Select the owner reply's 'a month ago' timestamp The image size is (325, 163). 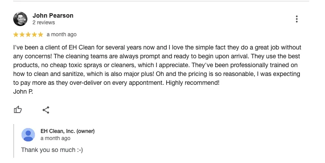pyautogui.click(x=55, y=138)
